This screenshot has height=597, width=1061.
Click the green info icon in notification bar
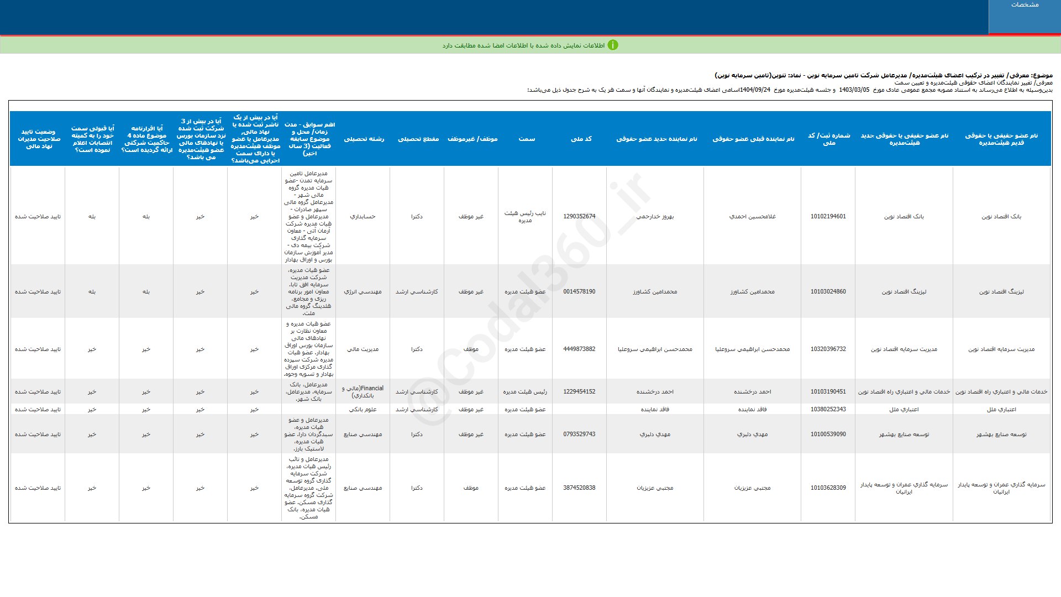click(612, 45)
